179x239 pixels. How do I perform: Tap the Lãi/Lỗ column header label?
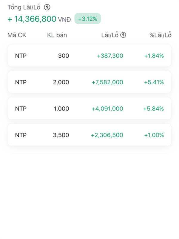point(110,35)
